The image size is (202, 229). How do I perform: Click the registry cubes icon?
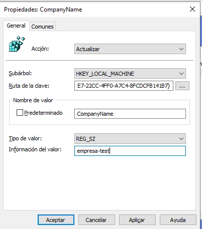[17, 44]
